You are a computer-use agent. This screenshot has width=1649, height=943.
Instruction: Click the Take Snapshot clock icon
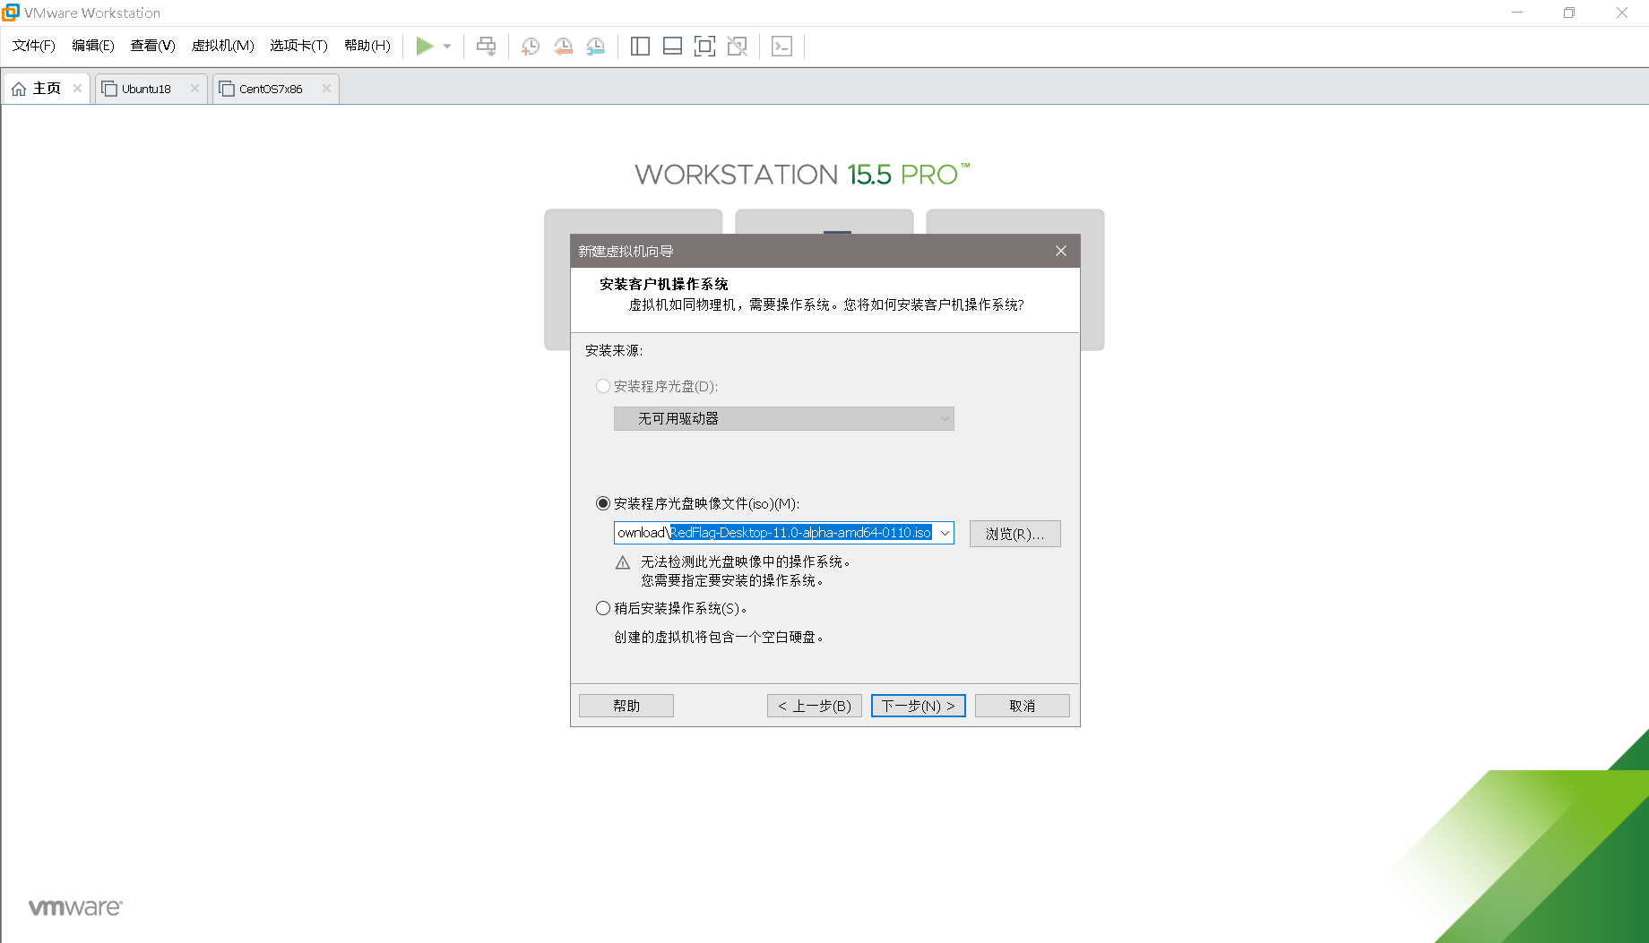(531, 47)
